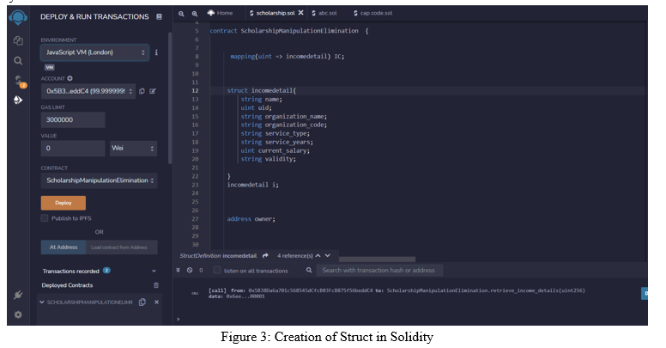Click the 'address owner;' code line

[x=251, y=218]
